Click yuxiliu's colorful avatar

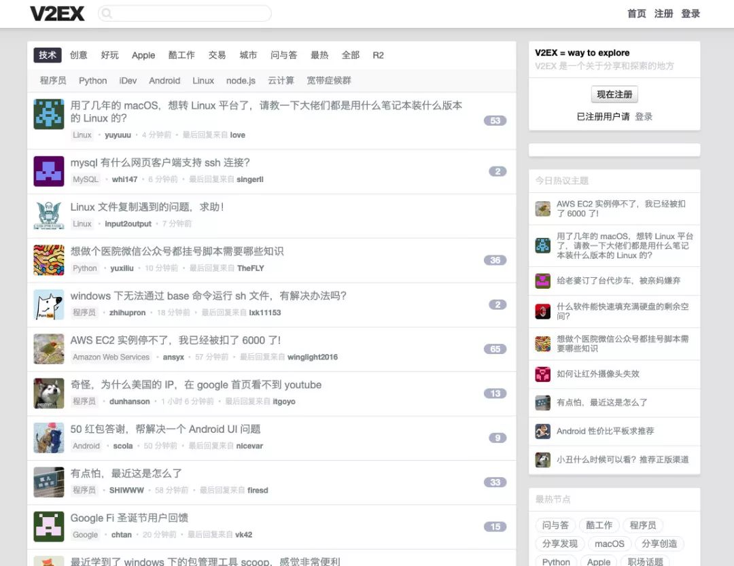coord(49,260)
